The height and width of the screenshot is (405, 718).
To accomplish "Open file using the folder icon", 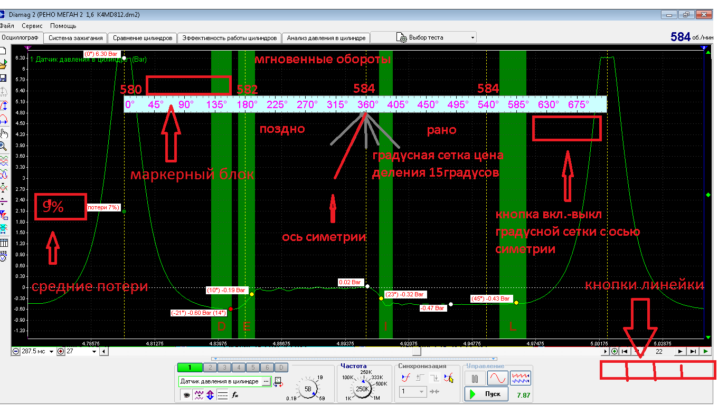I will [x=3, y=64].
